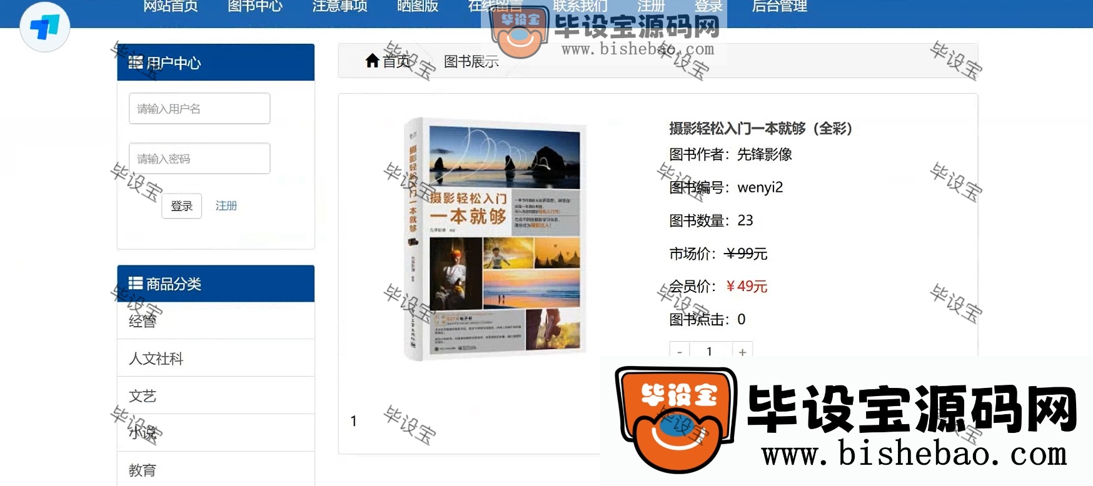
Task: Focus the 请输入密码 password field
Action: tap(199, 159)
